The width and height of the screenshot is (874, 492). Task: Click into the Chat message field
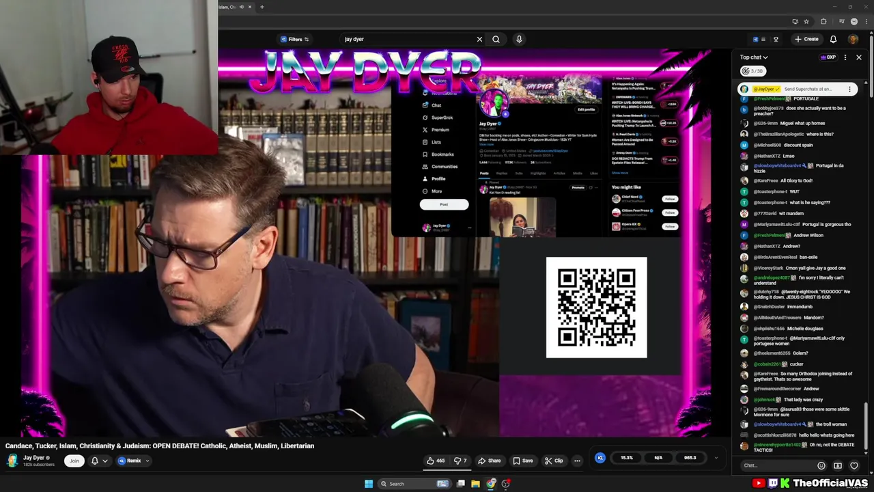pyautogui.click(x=777, y=465)
